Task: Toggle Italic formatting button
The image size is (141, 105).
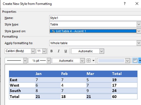Action: pos(59,51)
